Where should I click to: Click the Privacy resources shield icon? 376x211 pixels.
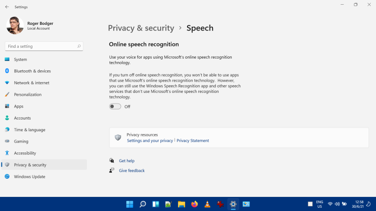118,137
